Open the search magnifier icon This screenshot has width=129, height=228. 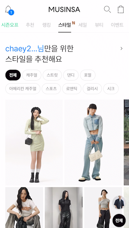click(107, 9)
